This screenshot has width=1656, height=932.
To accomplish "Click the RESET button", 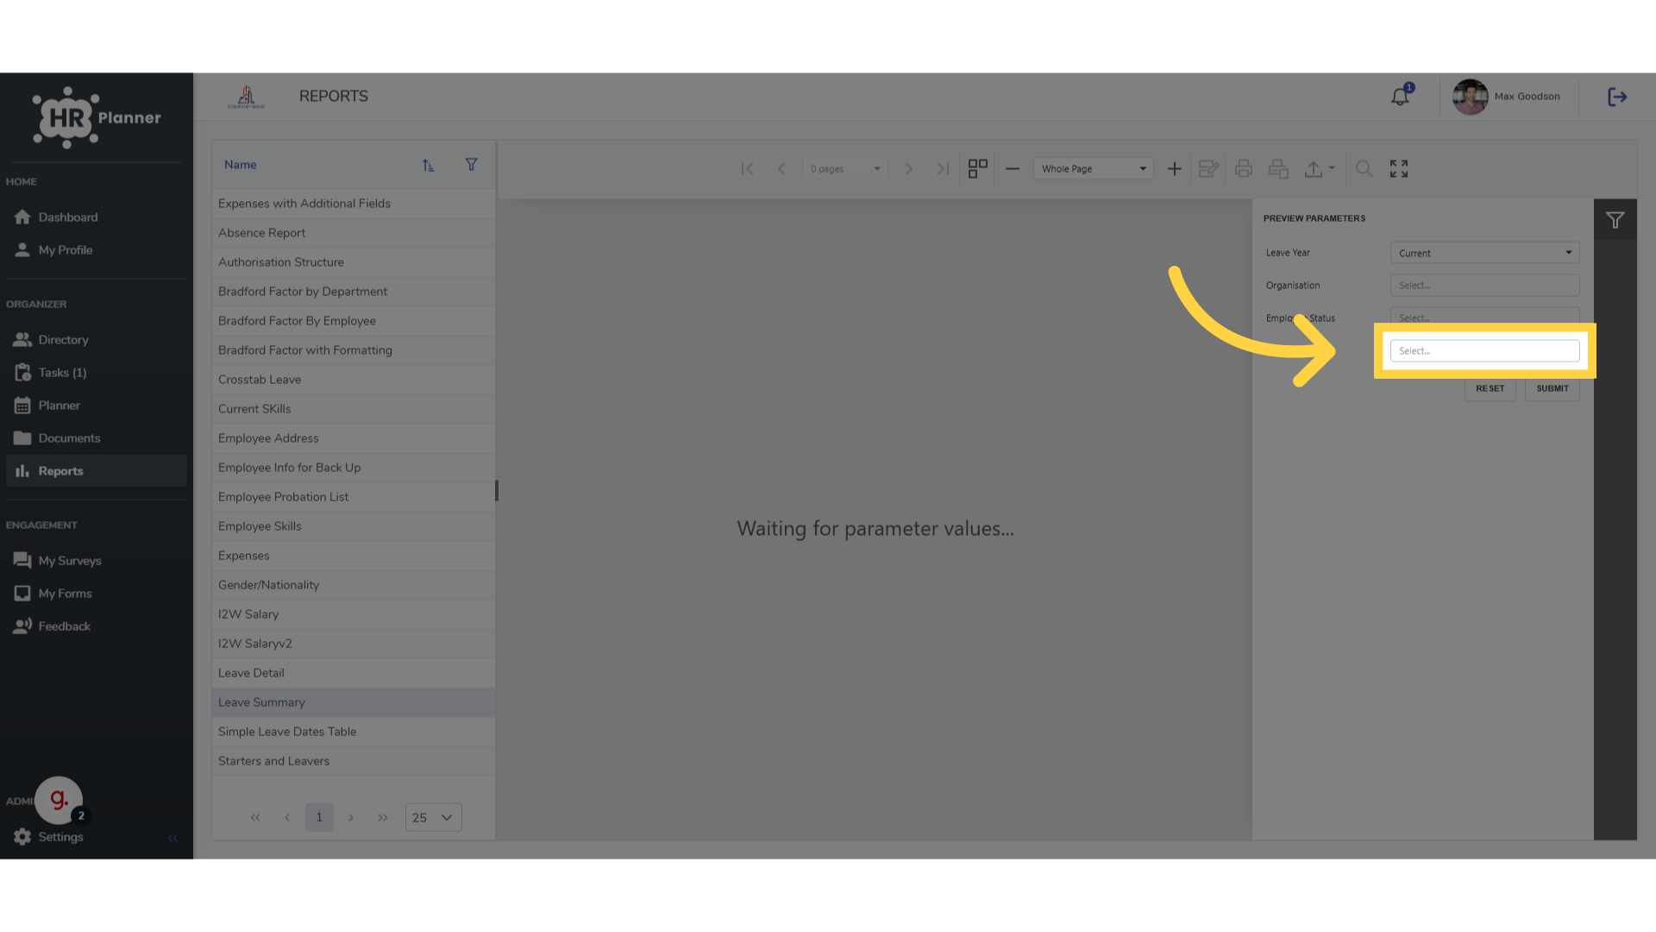I will 1490,389.
